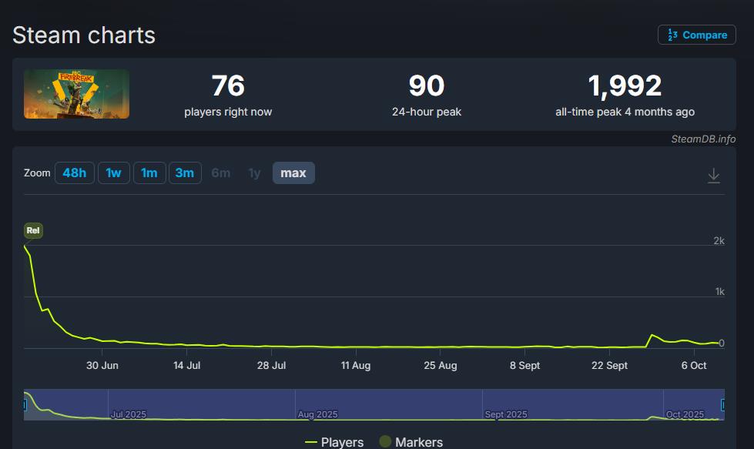Screen dimensions: 754x449
Task: Toggle the Players series in legend
Action: coord(334,442)
